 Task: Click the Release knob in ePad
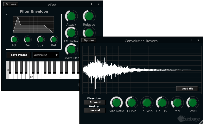click(x=89, y=16)
